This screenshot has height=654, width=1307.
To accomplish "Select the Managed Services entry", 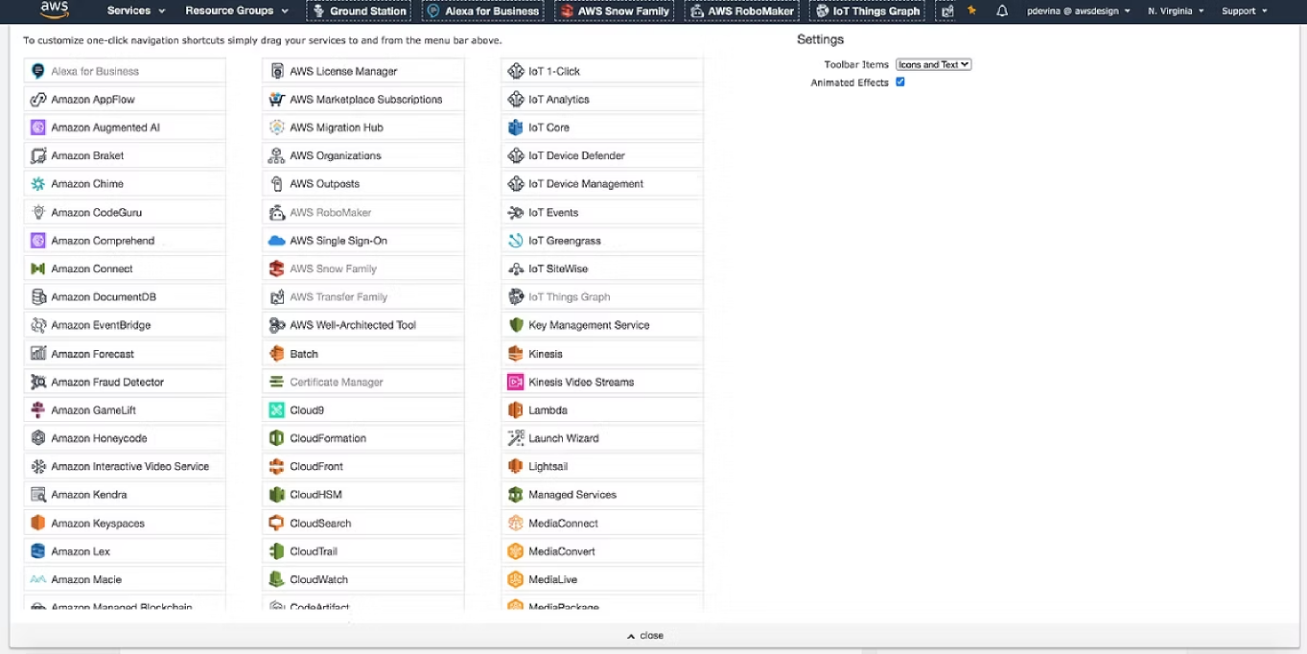I will tap(602, 495).
